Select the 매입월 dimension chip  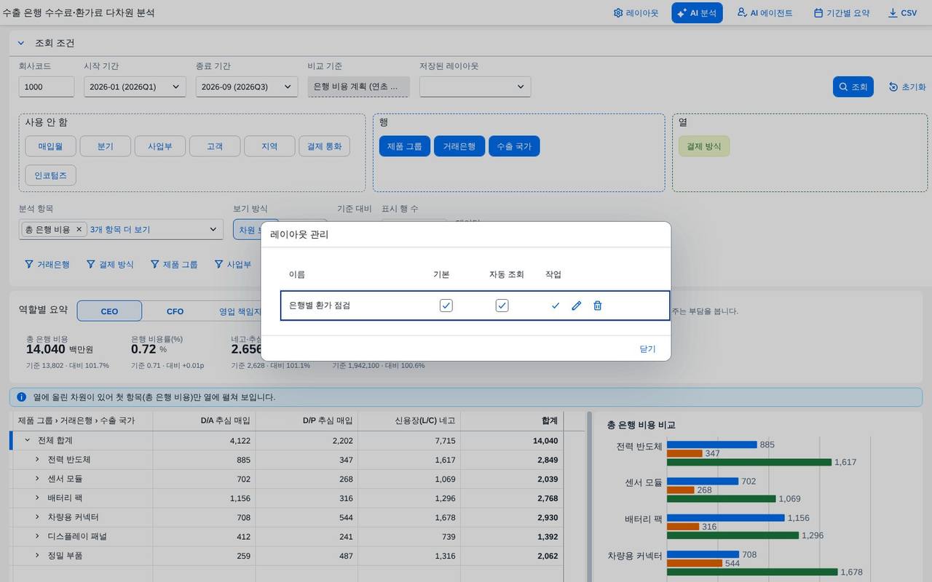click(x=50, y=146)
